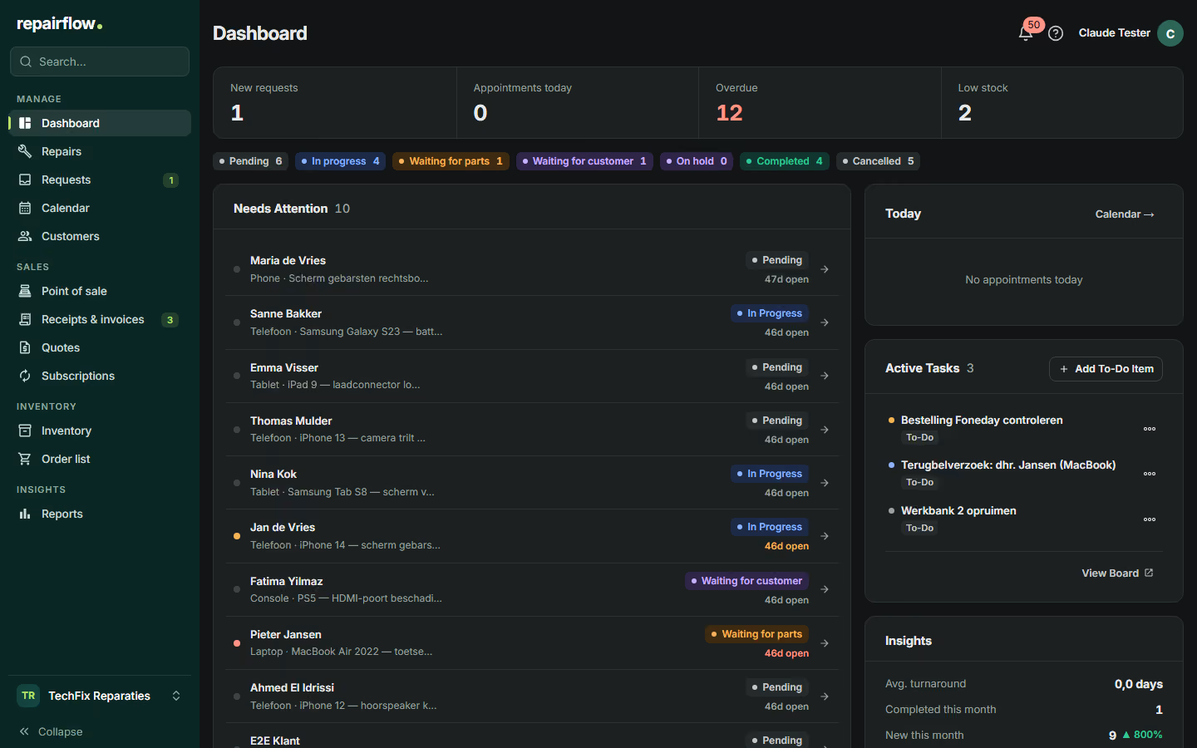1197x748 pixels.
Task: Open the Calendar sidebar item
Action: click(x=100, y=208)
